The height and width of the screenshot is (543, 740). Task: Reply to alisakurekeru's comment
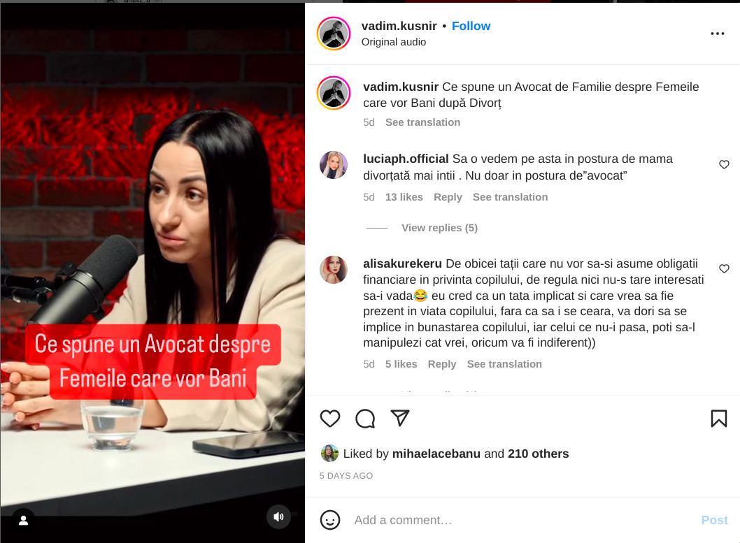(x=442, y=364)
